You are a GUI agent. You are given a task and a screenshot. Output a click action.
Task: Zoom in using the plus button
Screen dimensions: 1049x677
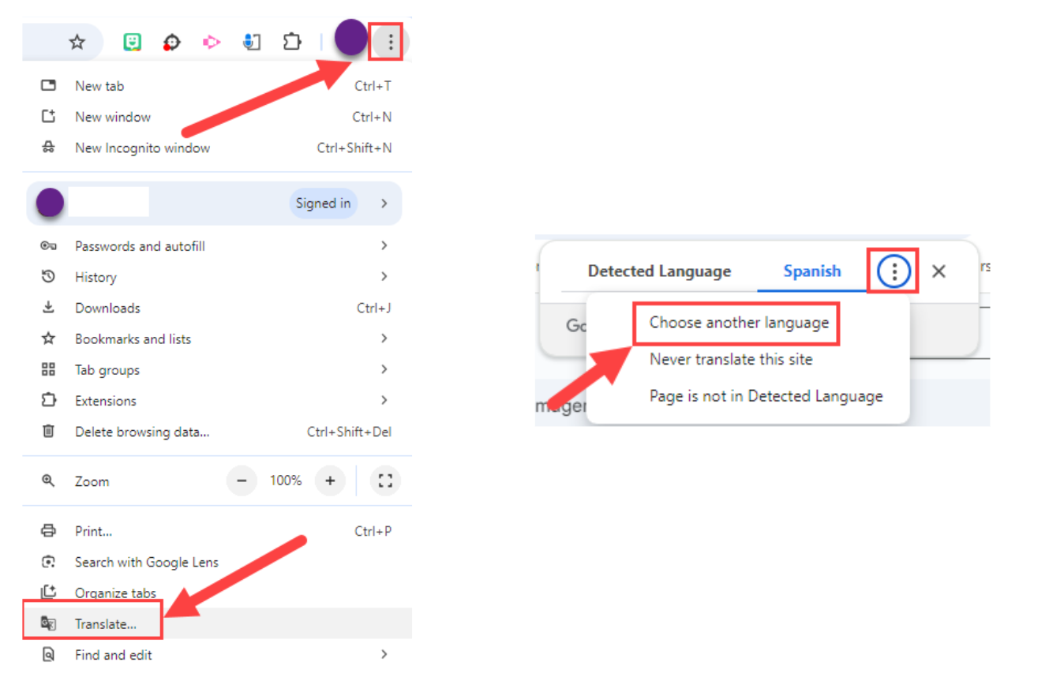(x=330, y=481)
